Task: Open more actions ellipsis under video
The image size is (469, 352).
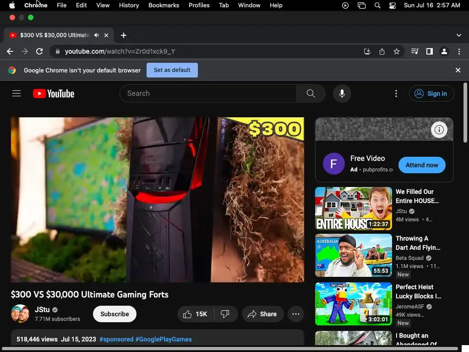Action: tap(296, 314)
